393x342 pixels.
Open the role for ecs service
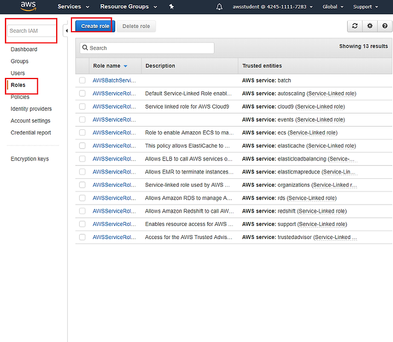pos(114,133)
